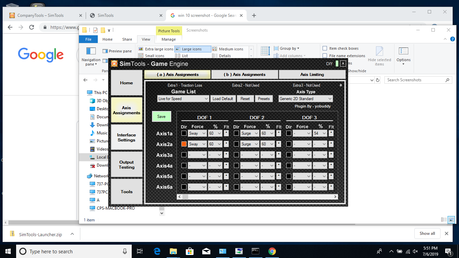Viewport: 459px width, 258px height.
Task: Open the Action Center notifications icon
Action: (448, 251)
